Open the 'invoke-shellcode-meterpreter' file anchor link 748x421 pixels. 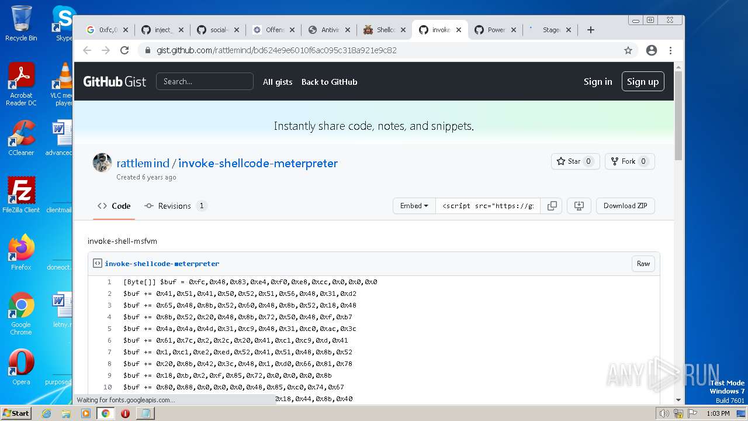[x=162, y=264]
